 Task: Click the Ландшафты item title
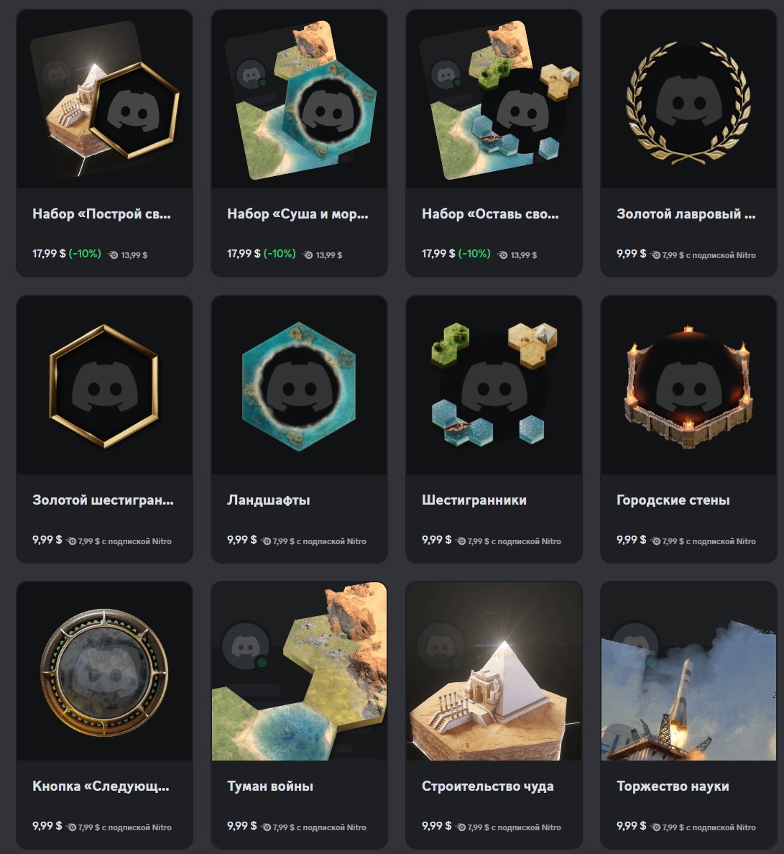[269, 500]
